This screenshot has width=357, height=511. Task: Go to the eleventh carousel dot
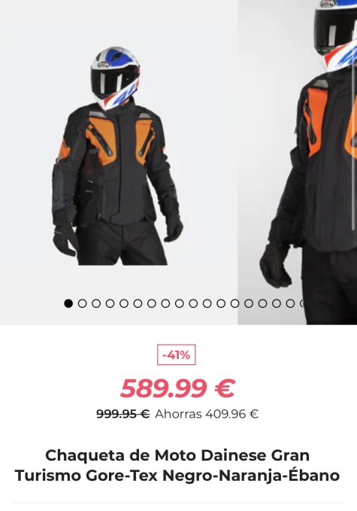(207, 303)
